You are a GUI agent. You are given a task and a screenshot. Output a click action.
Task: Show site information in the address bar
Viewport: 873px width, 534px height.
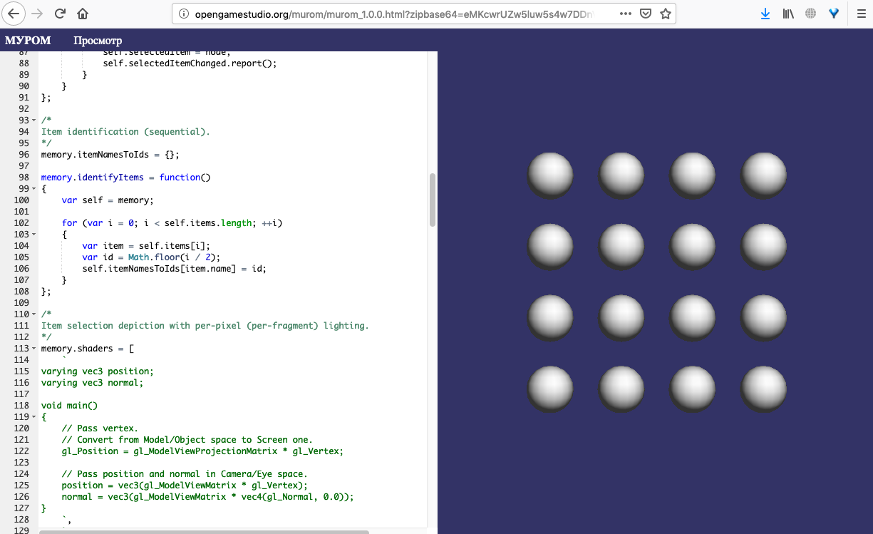pos(183,14)
